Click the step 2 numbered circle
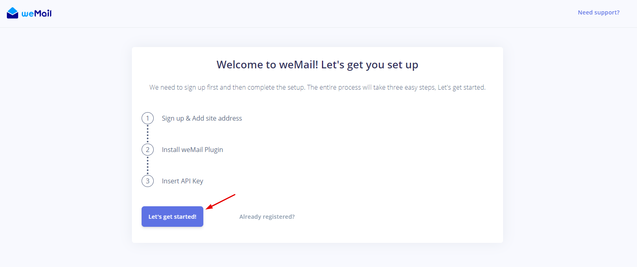 click(148, 149)
